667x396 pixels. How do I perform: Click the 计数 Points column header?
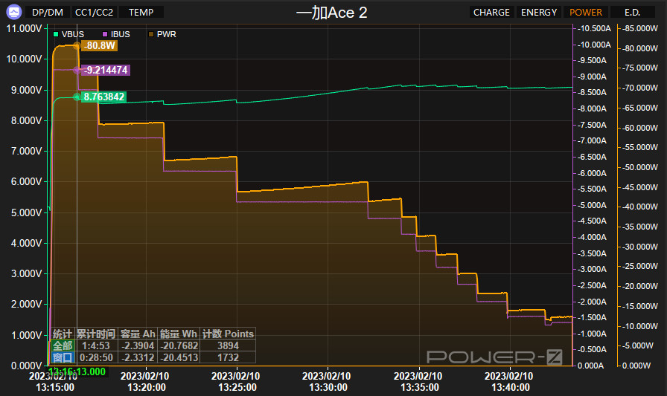click(228, 334)
